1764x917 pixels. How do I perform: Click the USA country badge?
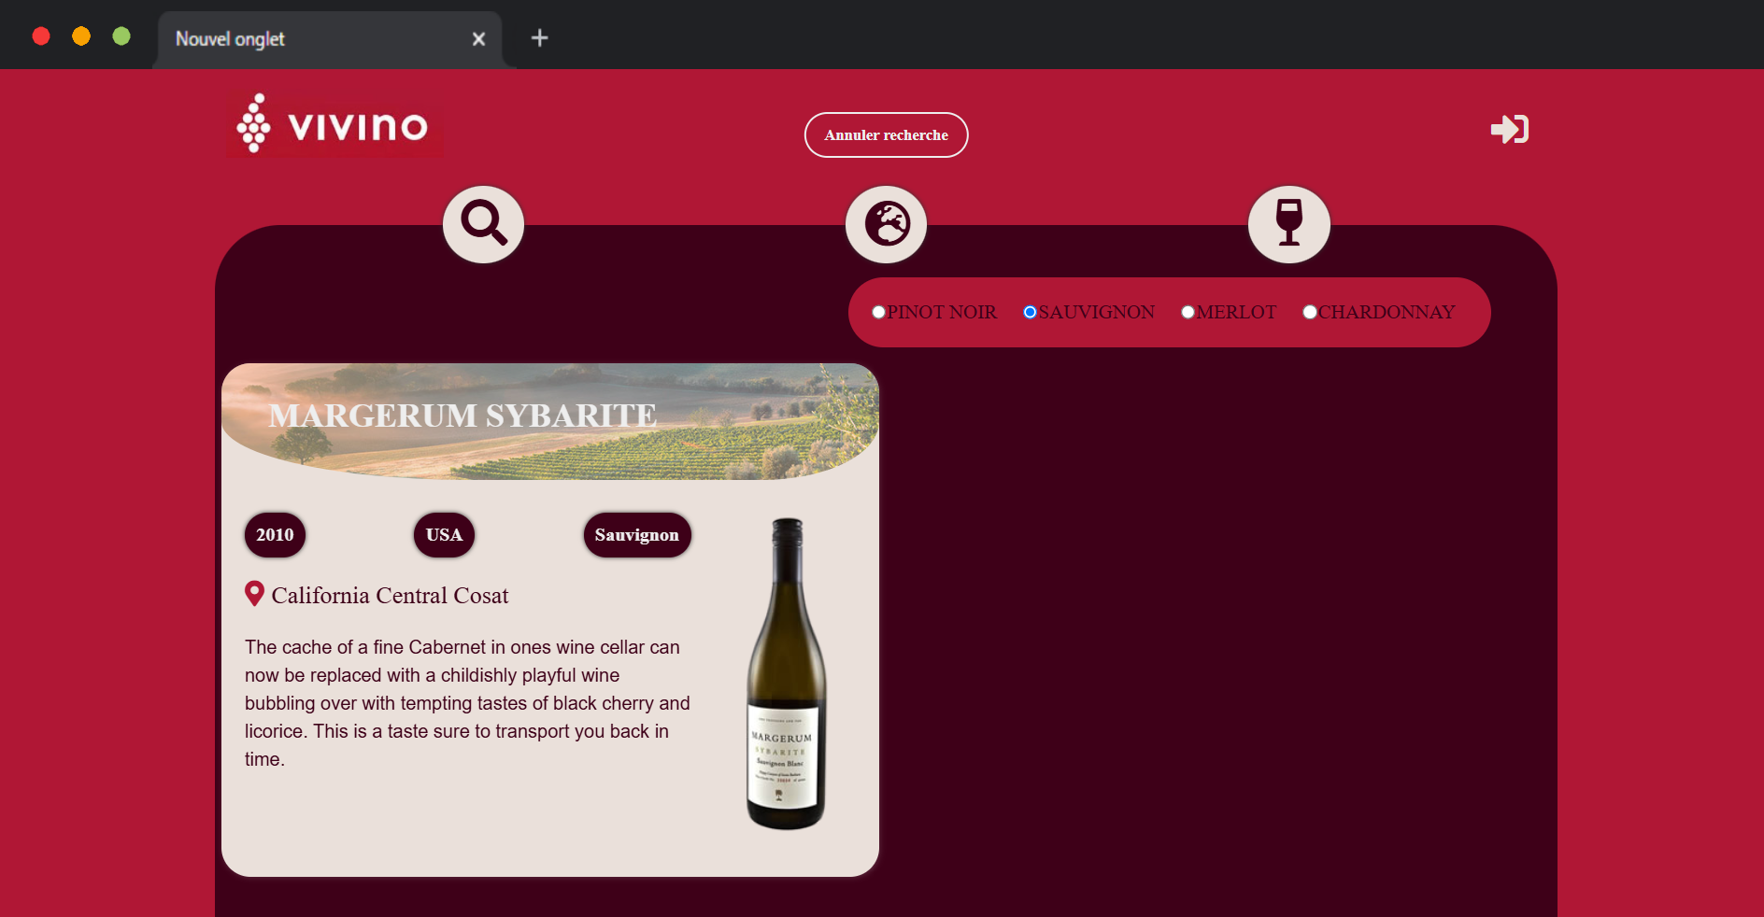[x=444, y=535]
